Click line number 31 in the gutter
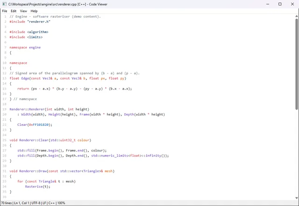The height and width of the screenshot is (206, 299). point(4,171)
